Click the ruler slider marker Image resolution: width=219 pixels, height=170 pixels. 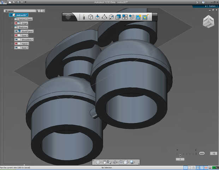pyautogui.click(x=180, y=155)
